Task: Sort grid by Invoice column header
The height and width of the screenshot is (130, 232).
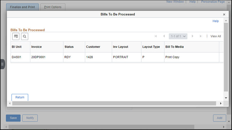Action: pyautogui.click(x=37, y=47)
